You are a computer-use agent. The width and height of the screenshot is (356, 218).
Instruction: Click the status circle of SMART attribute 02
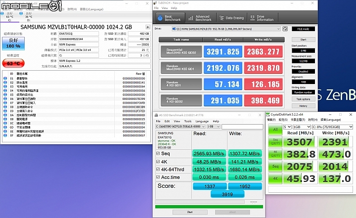click(5, 83)
